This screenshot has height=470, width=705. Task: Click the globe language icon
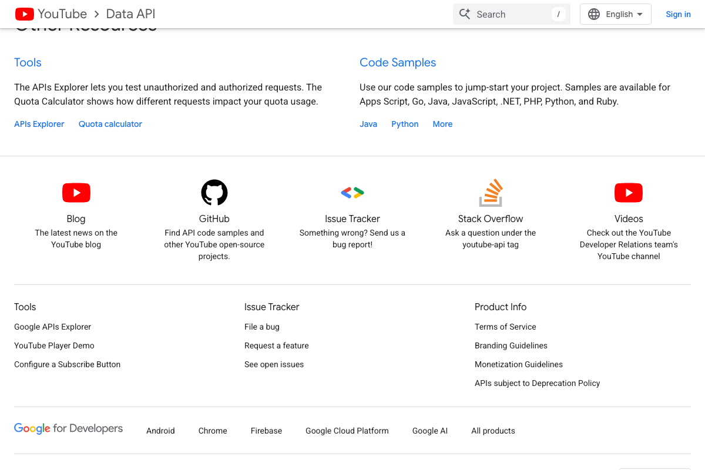(594, 14)
